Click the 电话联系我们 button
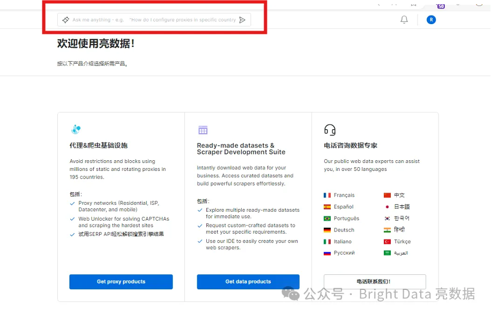This screenshot has height=314, width=491. tap(375, 282)
